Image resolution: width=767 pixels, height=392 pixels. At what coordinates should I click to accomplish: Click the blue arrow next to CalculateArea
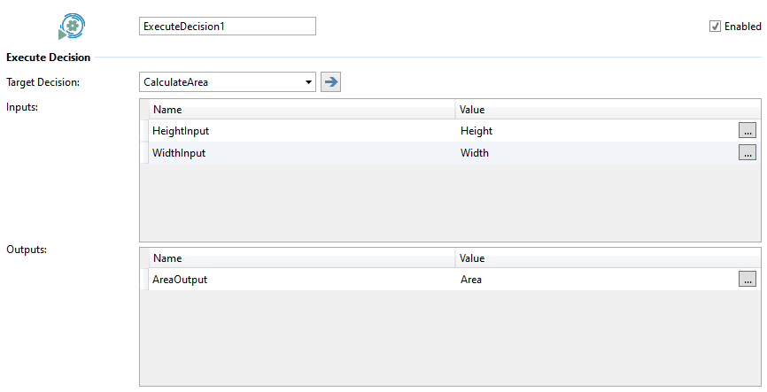[331, 82]
